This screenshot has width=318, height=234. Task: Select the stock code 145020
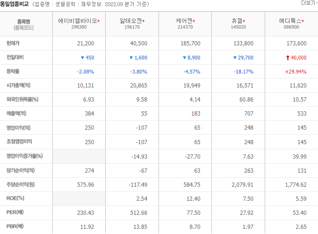[238, 27]
